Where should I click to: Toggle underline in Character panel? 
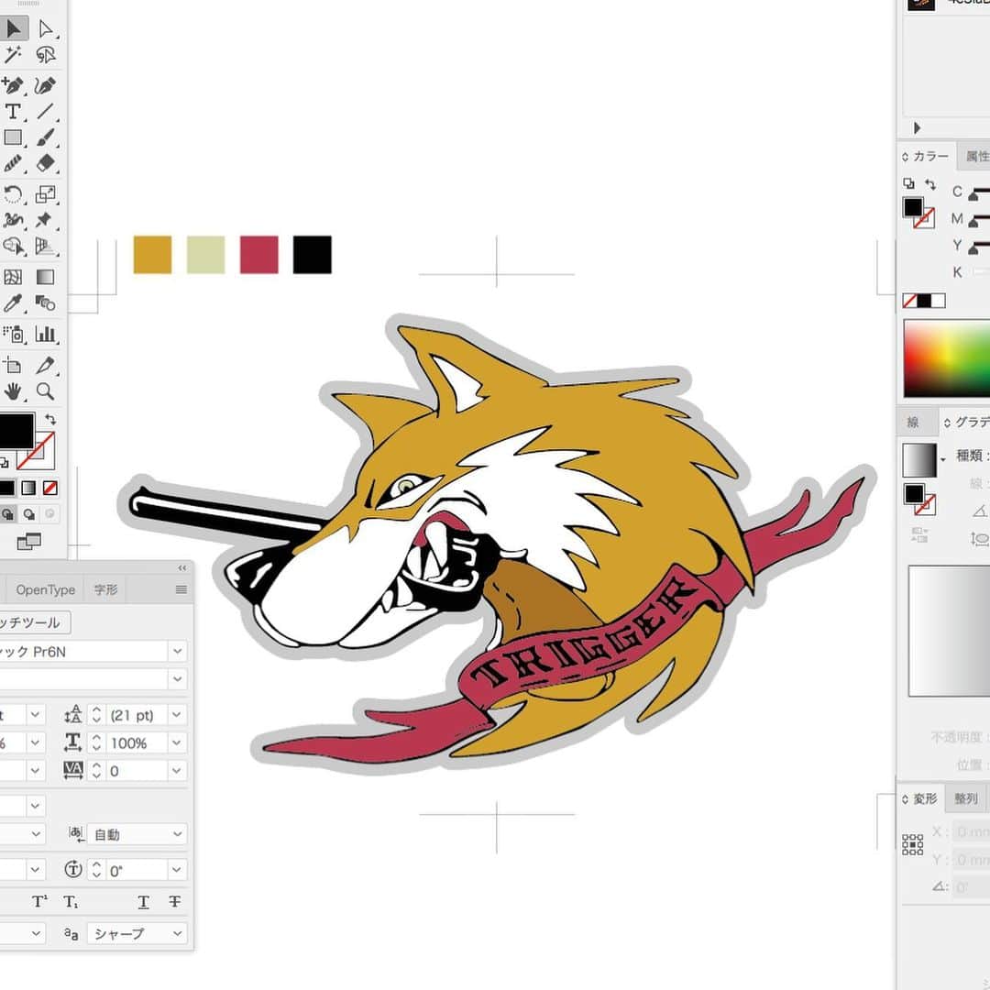[143, 902]
